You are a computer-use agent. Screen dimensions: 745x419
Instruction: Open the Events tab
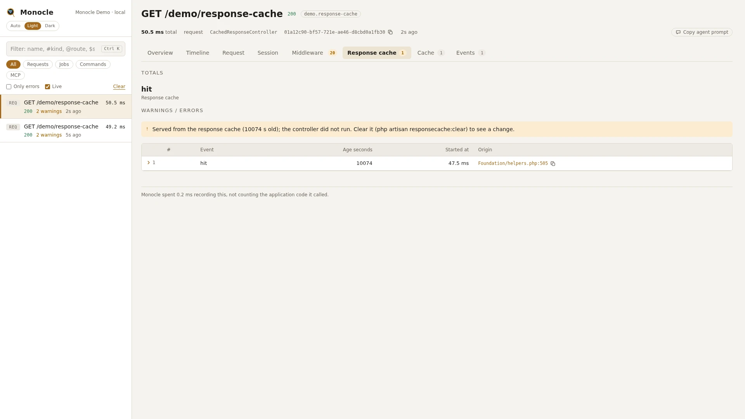click(471, 53)
